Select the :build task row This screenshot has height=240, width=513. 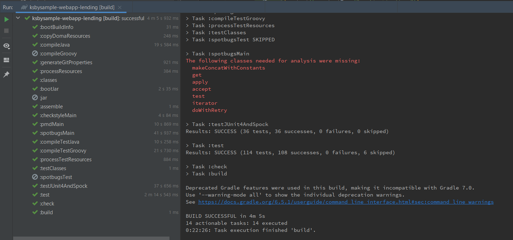click(x=96, y=213)
